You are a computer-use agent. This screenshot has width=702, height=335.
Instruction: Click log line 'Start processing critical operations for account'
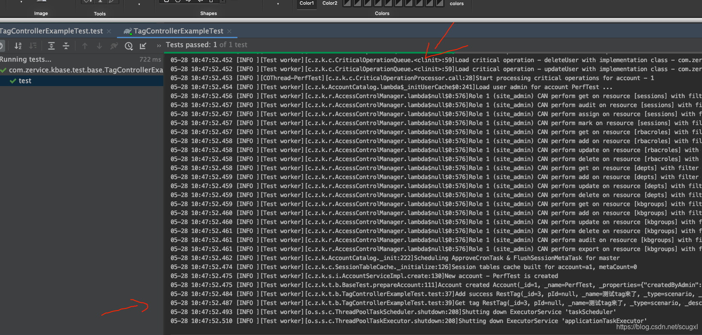(412, 78)
